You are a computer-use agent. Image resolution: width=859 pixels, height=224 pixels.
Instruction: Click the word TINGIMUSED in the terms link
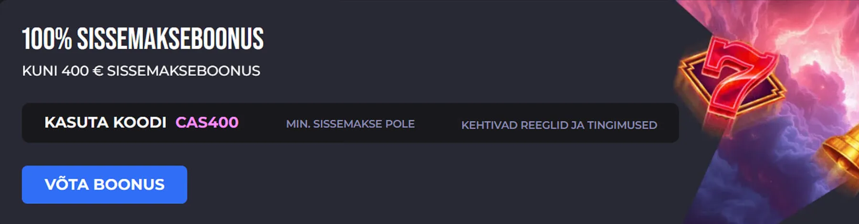click(622, 125)
